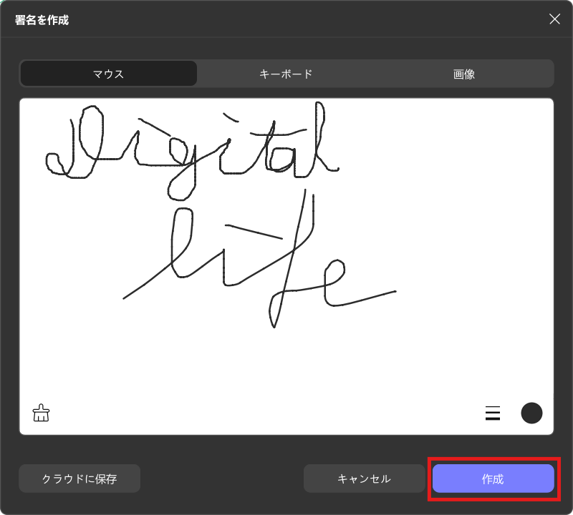
Task: Click the キャンセル button
Action: 364,479
